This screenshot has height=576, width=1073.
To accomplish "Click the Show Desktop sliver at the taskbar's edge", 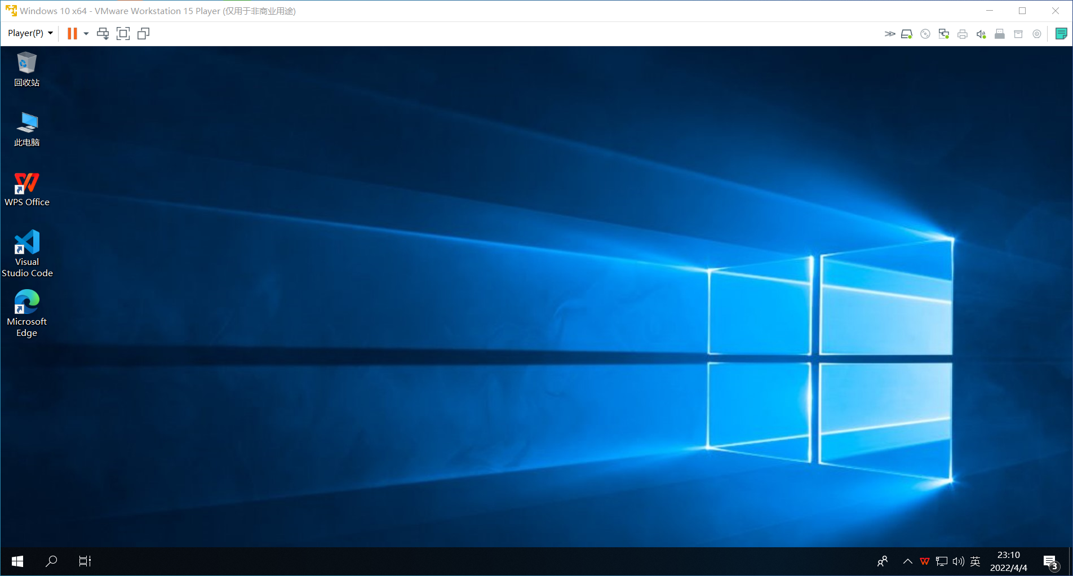I will 1070,561.
